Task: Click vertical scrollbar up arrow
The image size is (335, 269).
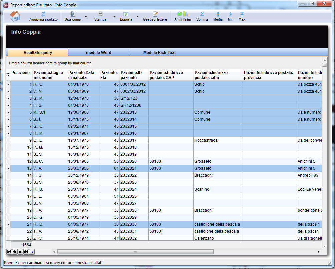Action: coord(325,60)
